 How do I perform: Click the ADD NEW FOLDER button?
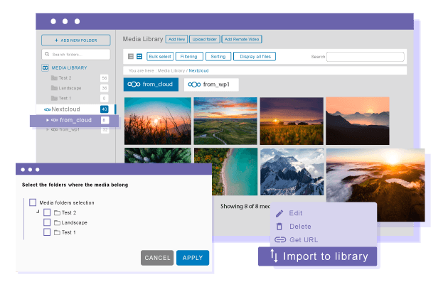pos(75,40)
